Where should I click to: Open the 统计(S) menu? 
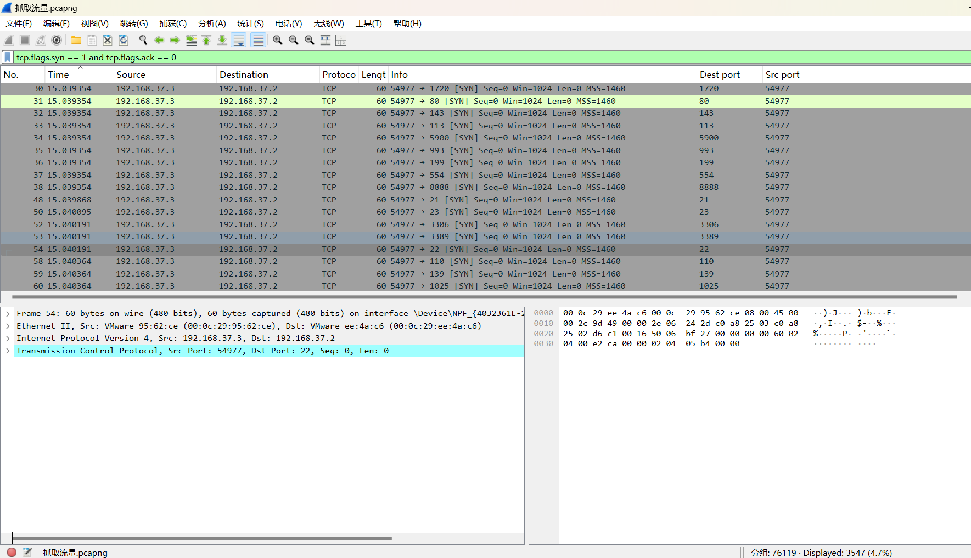pyautogui.click(x=250, y=24)
